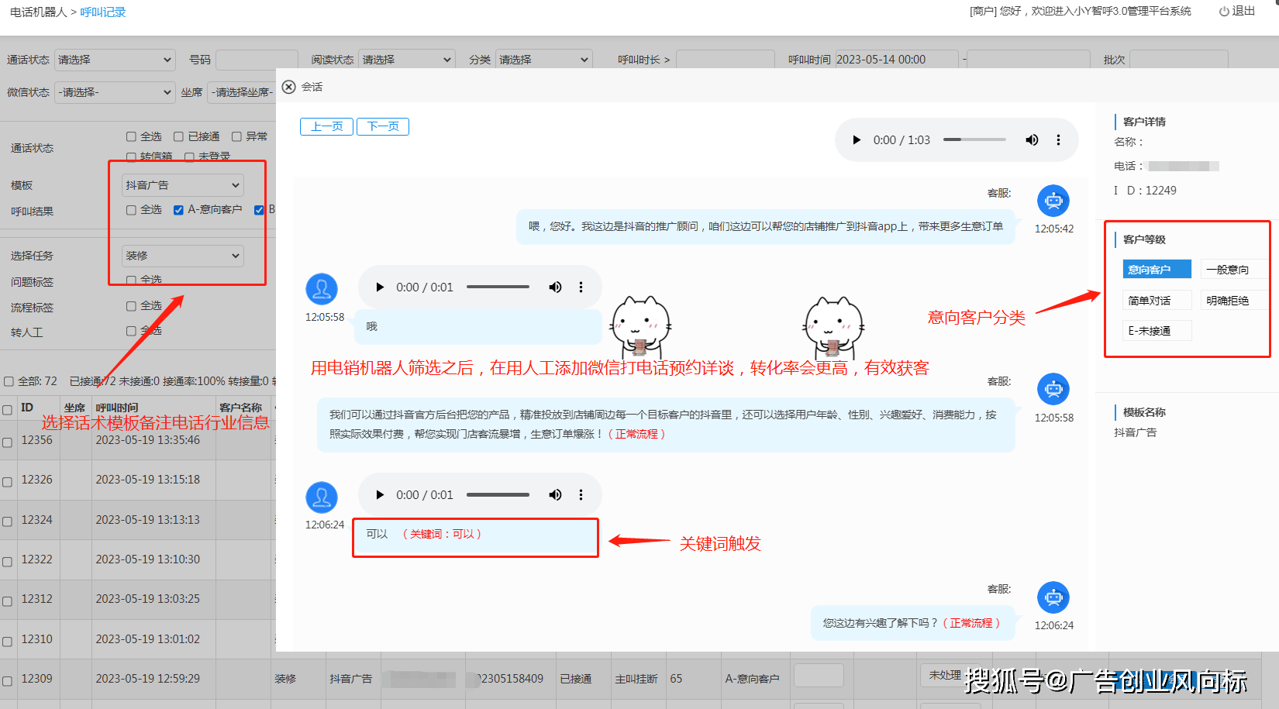Click the 退出 logout power icon
Viewport: 1279px width, 709px height.
(1224, 12)
